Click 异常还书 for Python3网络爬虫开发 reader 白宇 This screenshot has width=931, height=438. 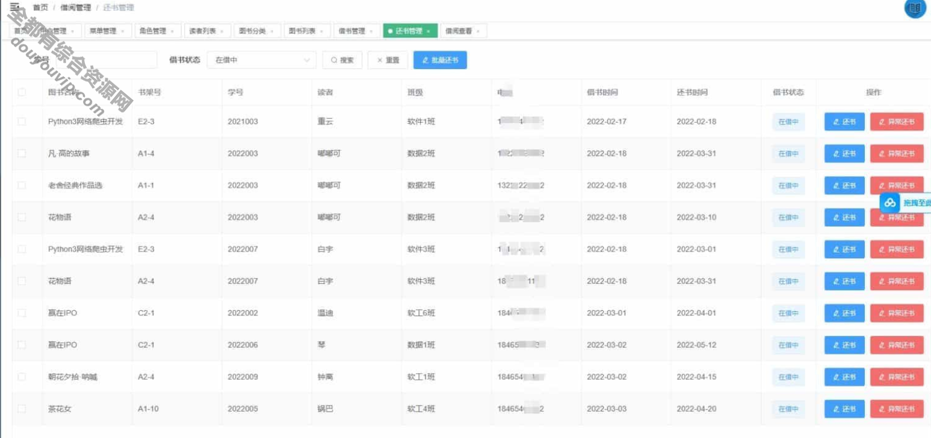897,249
